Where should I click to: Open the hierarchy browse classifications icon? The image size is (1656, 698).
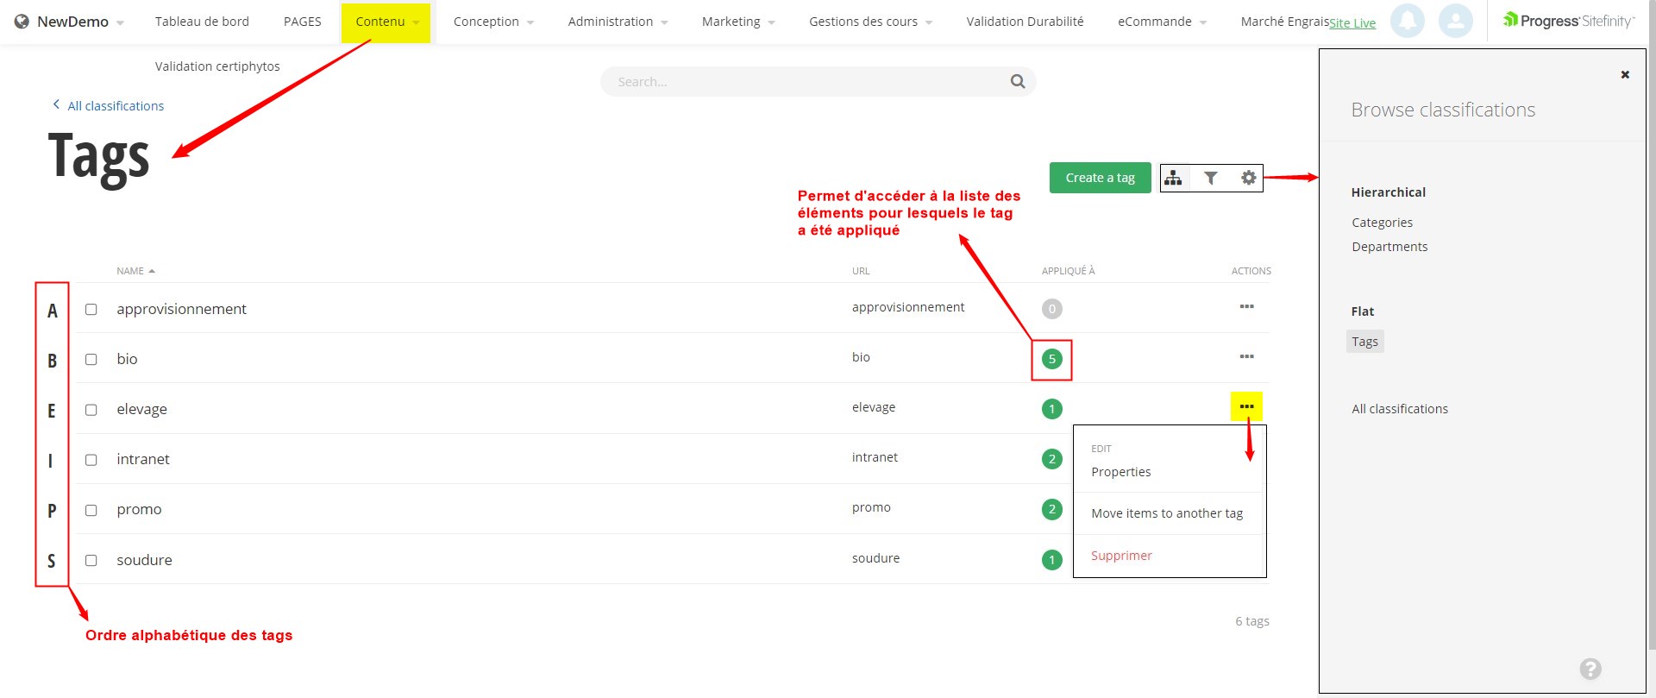click(1173, 178)
